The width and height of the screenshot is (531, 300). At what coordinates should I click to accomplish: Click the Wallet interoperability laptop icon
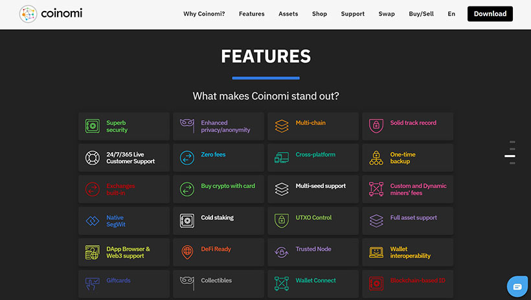pos(376,252)
